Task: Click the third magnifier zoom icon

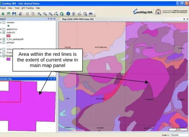Action: (50, 14)
